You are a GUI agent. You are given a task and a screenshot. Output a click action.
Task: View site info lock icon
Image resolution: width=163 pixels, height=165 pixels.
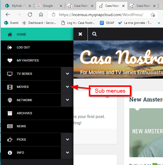(x=54, y=15)
